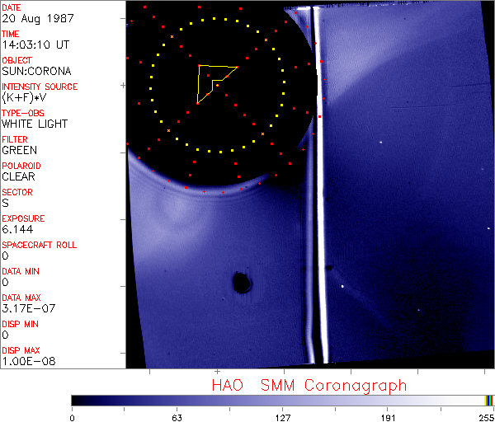Click the rainbow segment at the color bar's end
Viewport: 495px width, 422px height.
click(x=489, y=400)
